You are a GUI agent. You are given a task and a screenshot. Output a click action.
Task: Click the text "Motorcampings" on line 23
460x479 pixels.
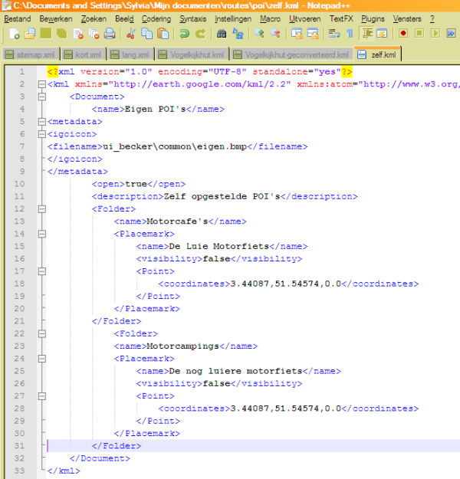(182, 346)
